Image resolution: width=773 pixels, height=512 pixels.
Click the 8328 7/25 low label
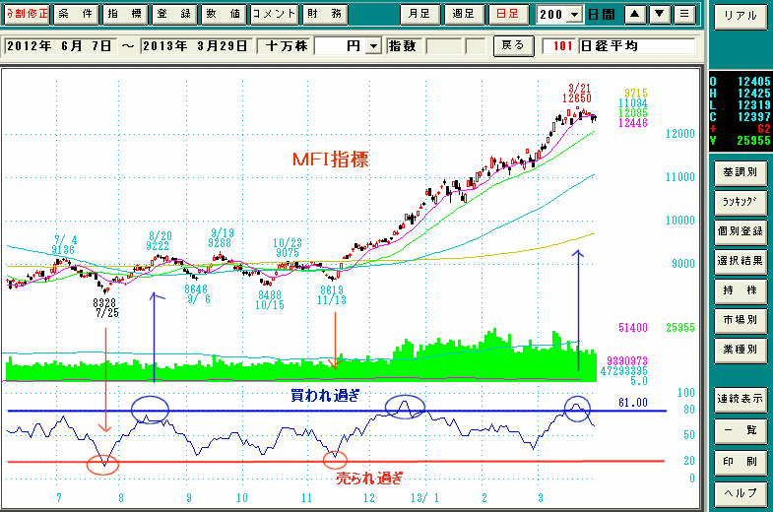tap(106, 308)
